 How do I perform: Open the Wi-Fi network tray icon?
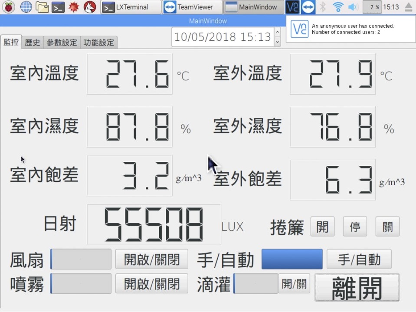pyautogui.click(x=337, y=7)
